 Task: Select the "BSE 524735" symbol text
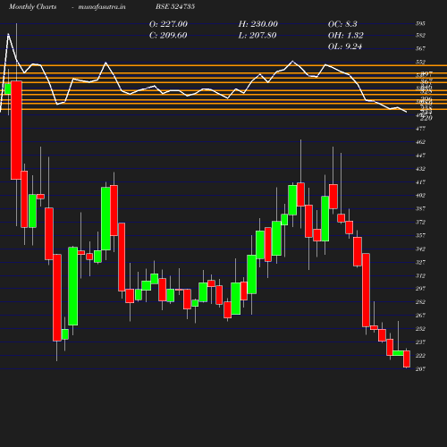(x=175, y=6)
